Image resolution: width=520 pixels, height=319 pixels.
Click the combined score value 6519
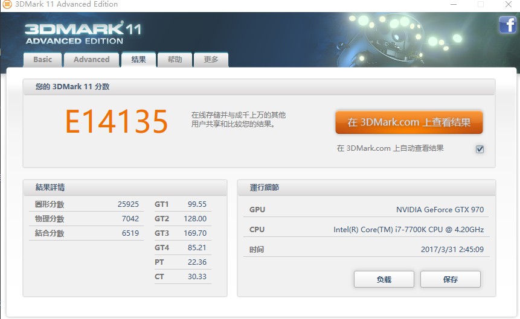130,233
